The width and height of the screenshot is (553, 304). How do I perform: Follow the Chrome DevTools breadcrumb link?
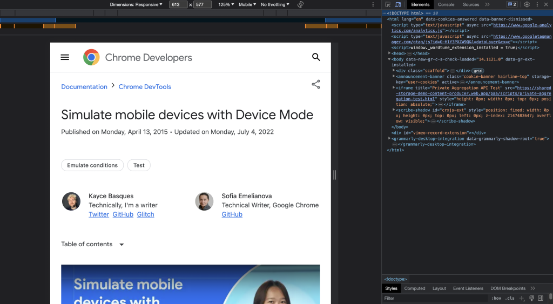pos(145,87)
